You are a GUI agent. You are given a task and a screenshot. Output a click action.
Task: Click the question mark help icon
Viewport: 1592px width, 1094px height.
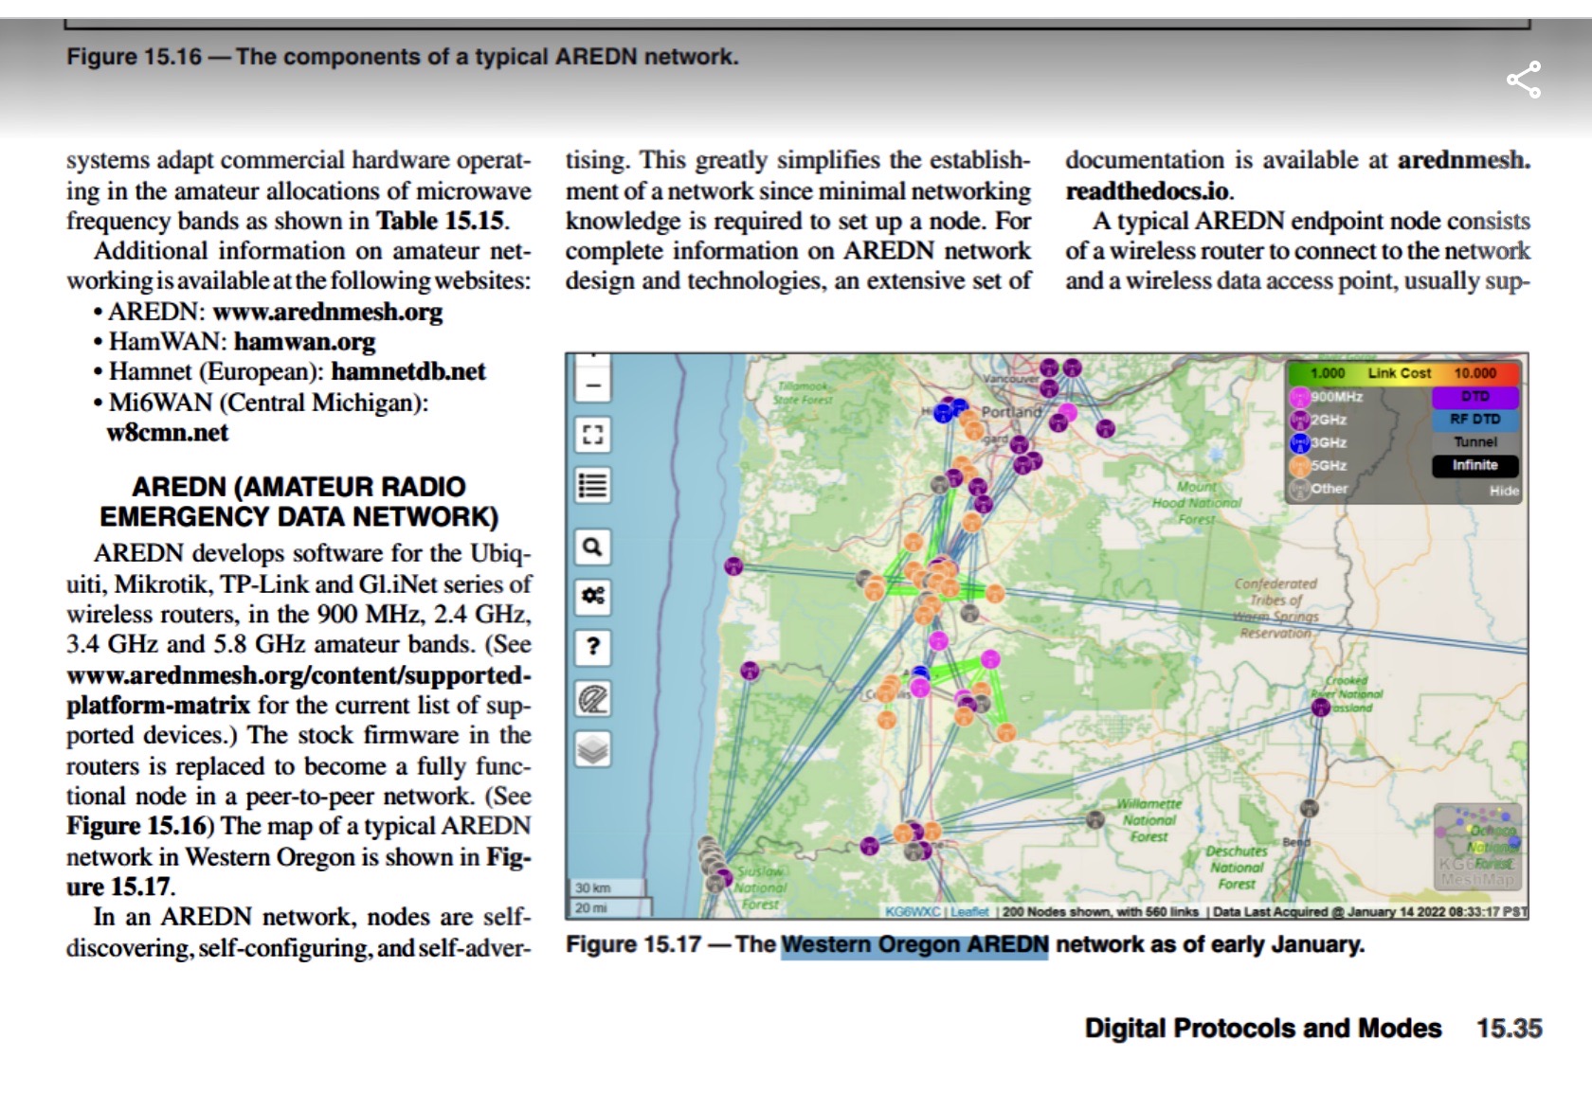click(593, 647)
